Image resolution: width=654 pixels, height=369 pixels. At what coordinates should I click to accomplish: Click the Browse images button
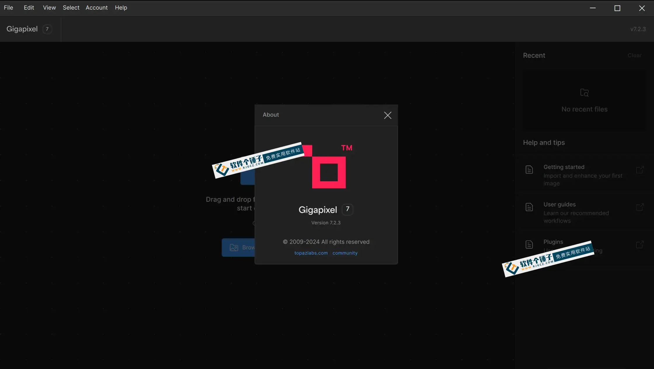[x=238, y=248]
